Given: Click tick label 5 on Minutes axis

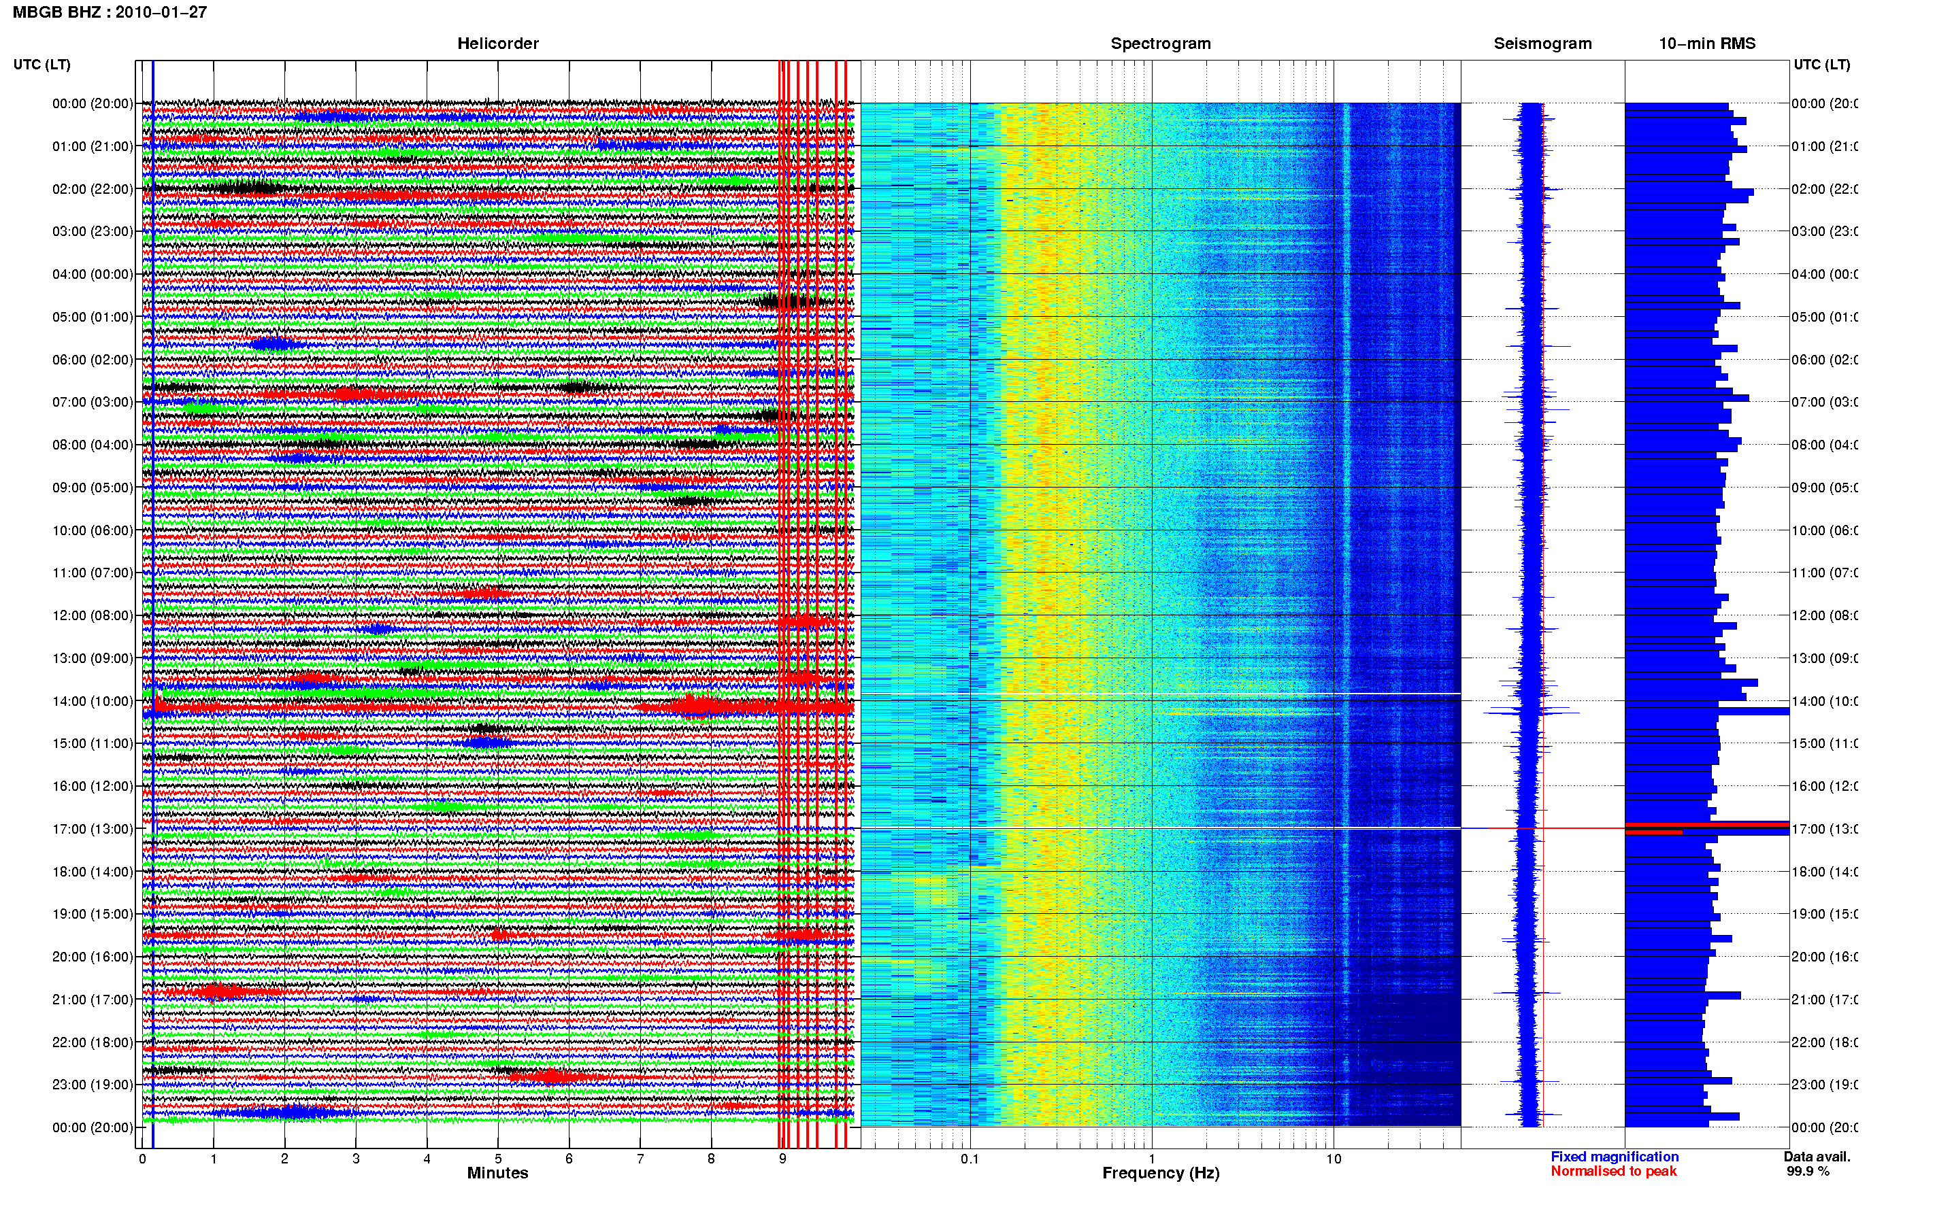Looking at the screenshot, I should tap(498, 1159).
